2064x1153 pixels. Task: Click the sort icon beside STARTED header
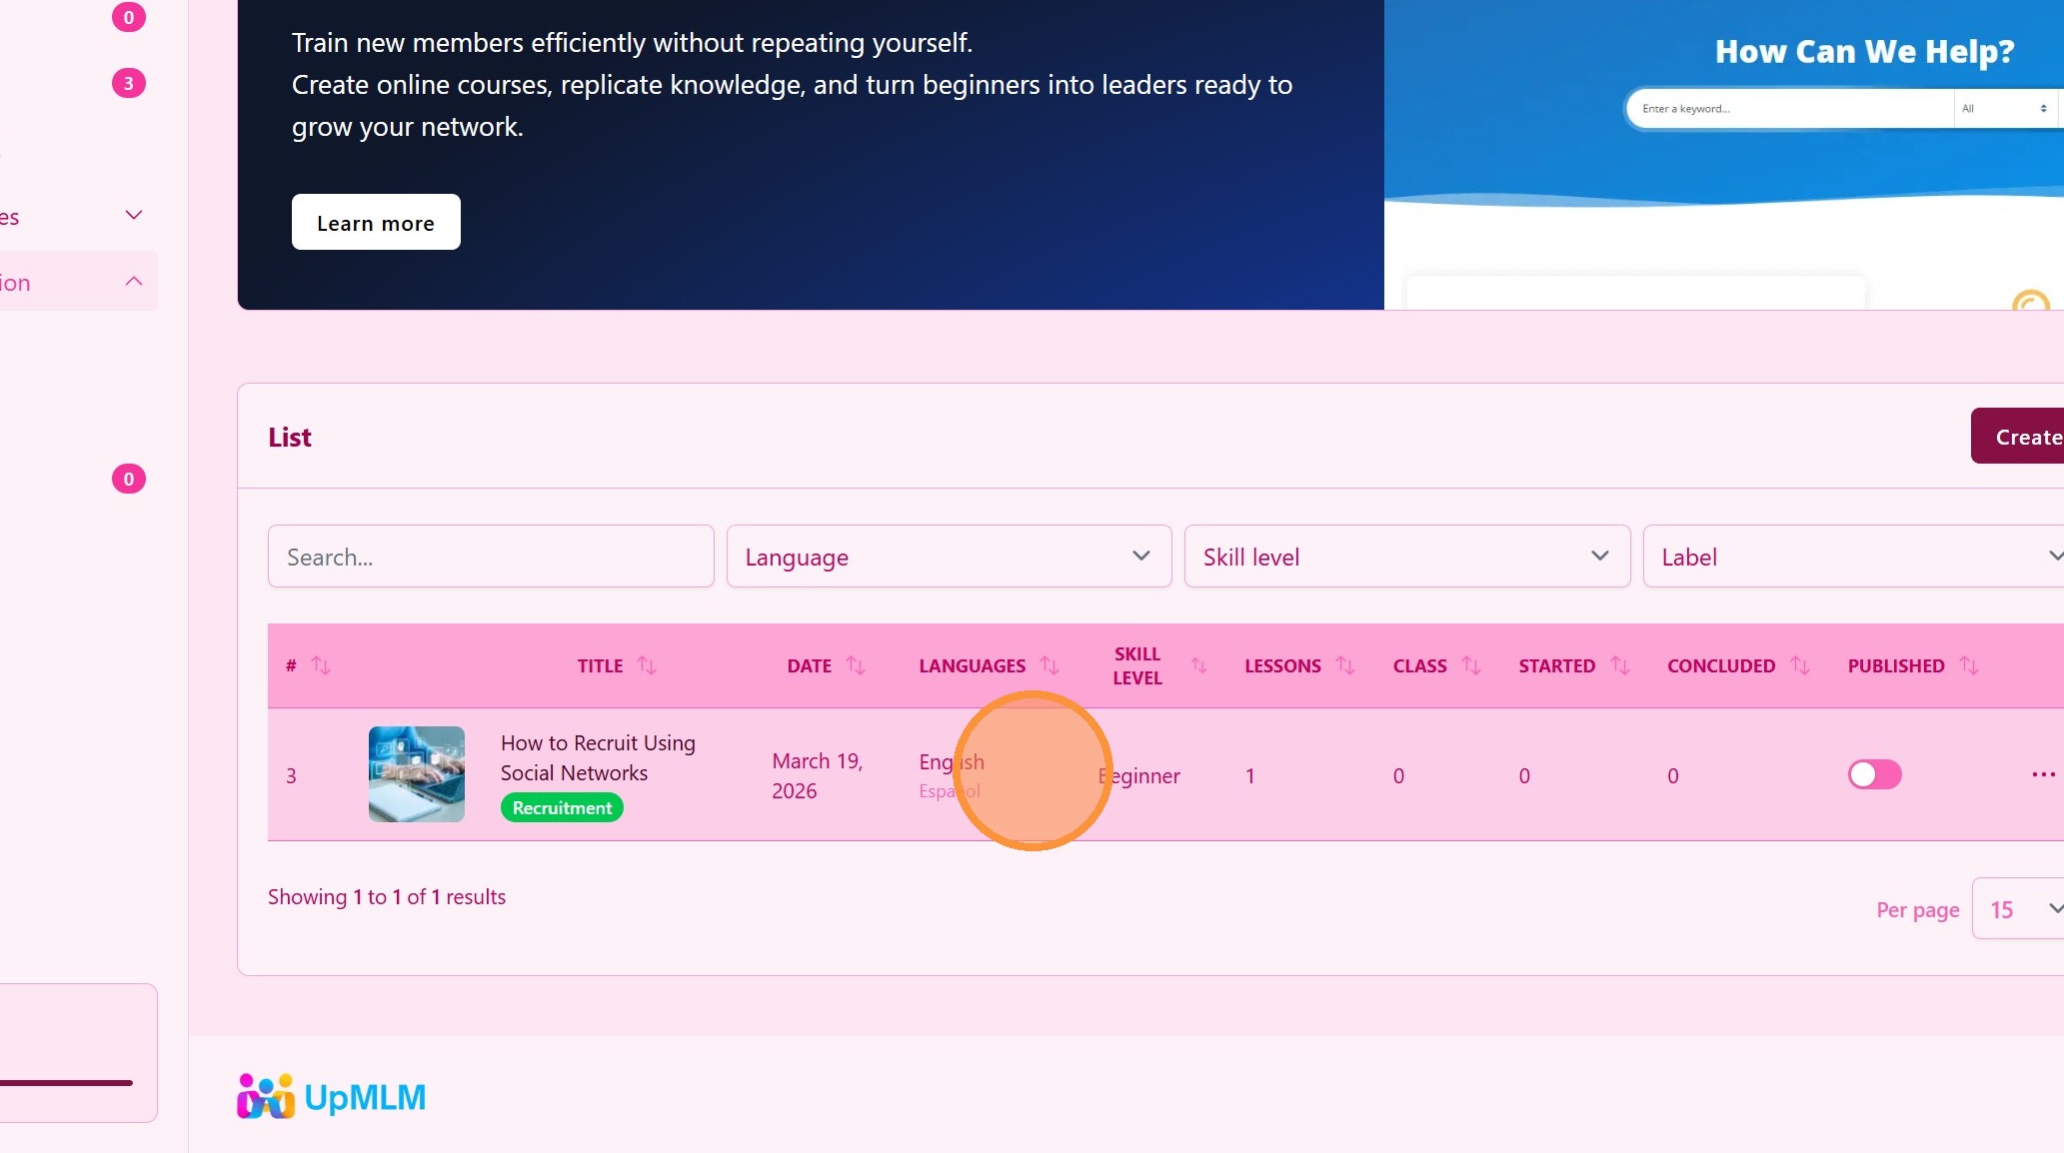[1620, 665]
